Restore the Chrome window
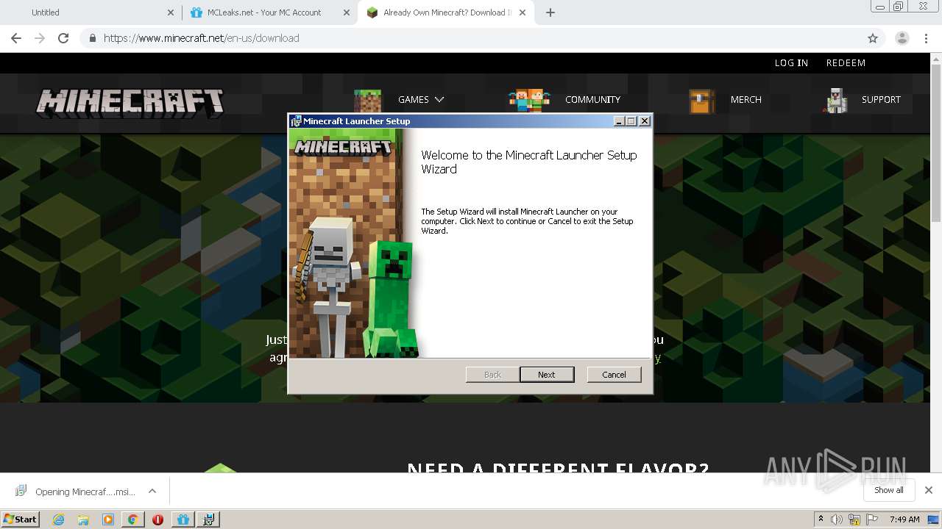The height and width of the screenshot is (529, 942). click(899, 7)
